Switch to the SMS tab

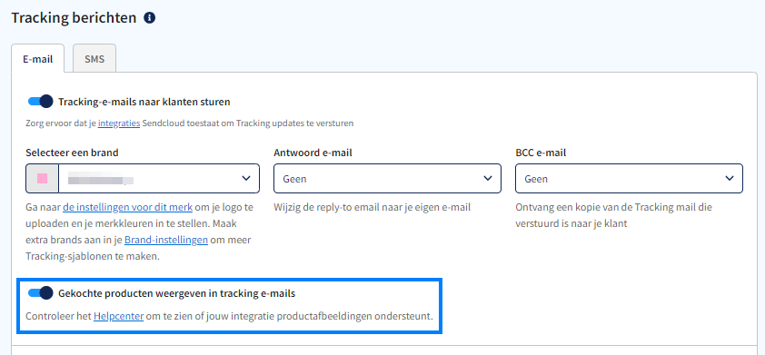coord(94,59)
